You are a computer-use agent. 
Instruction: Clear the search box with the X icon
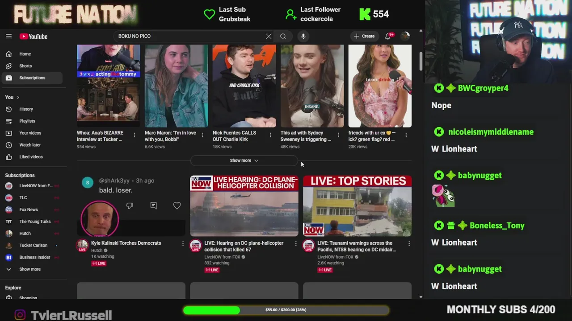[269, 36]
